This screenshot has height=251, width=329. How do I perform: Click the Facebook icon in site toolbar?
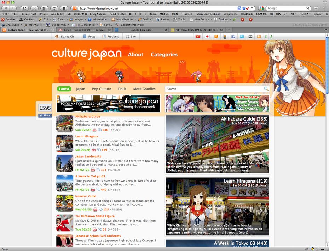(233, 36)
